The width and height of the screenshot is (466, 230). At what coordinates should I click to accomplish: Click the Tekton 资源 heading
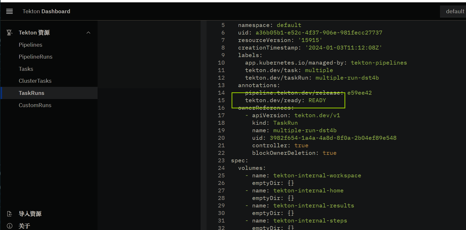(x=34, y=33)
